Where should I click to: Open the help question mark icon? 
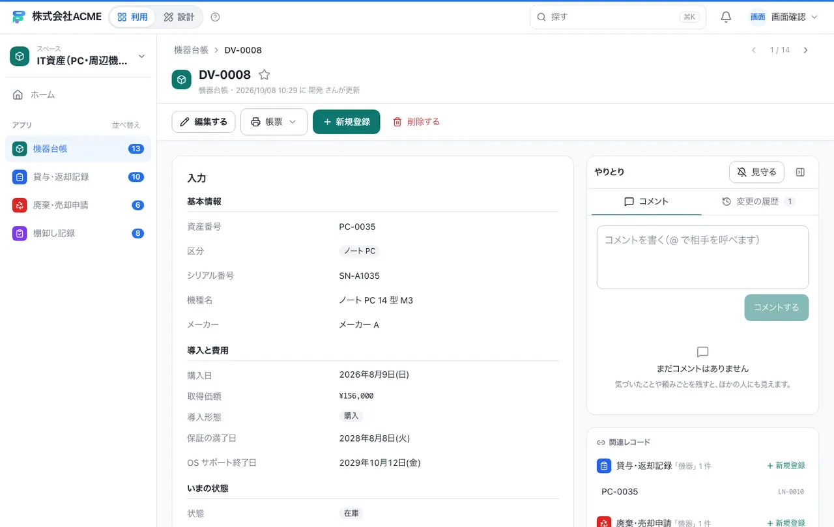216,17
